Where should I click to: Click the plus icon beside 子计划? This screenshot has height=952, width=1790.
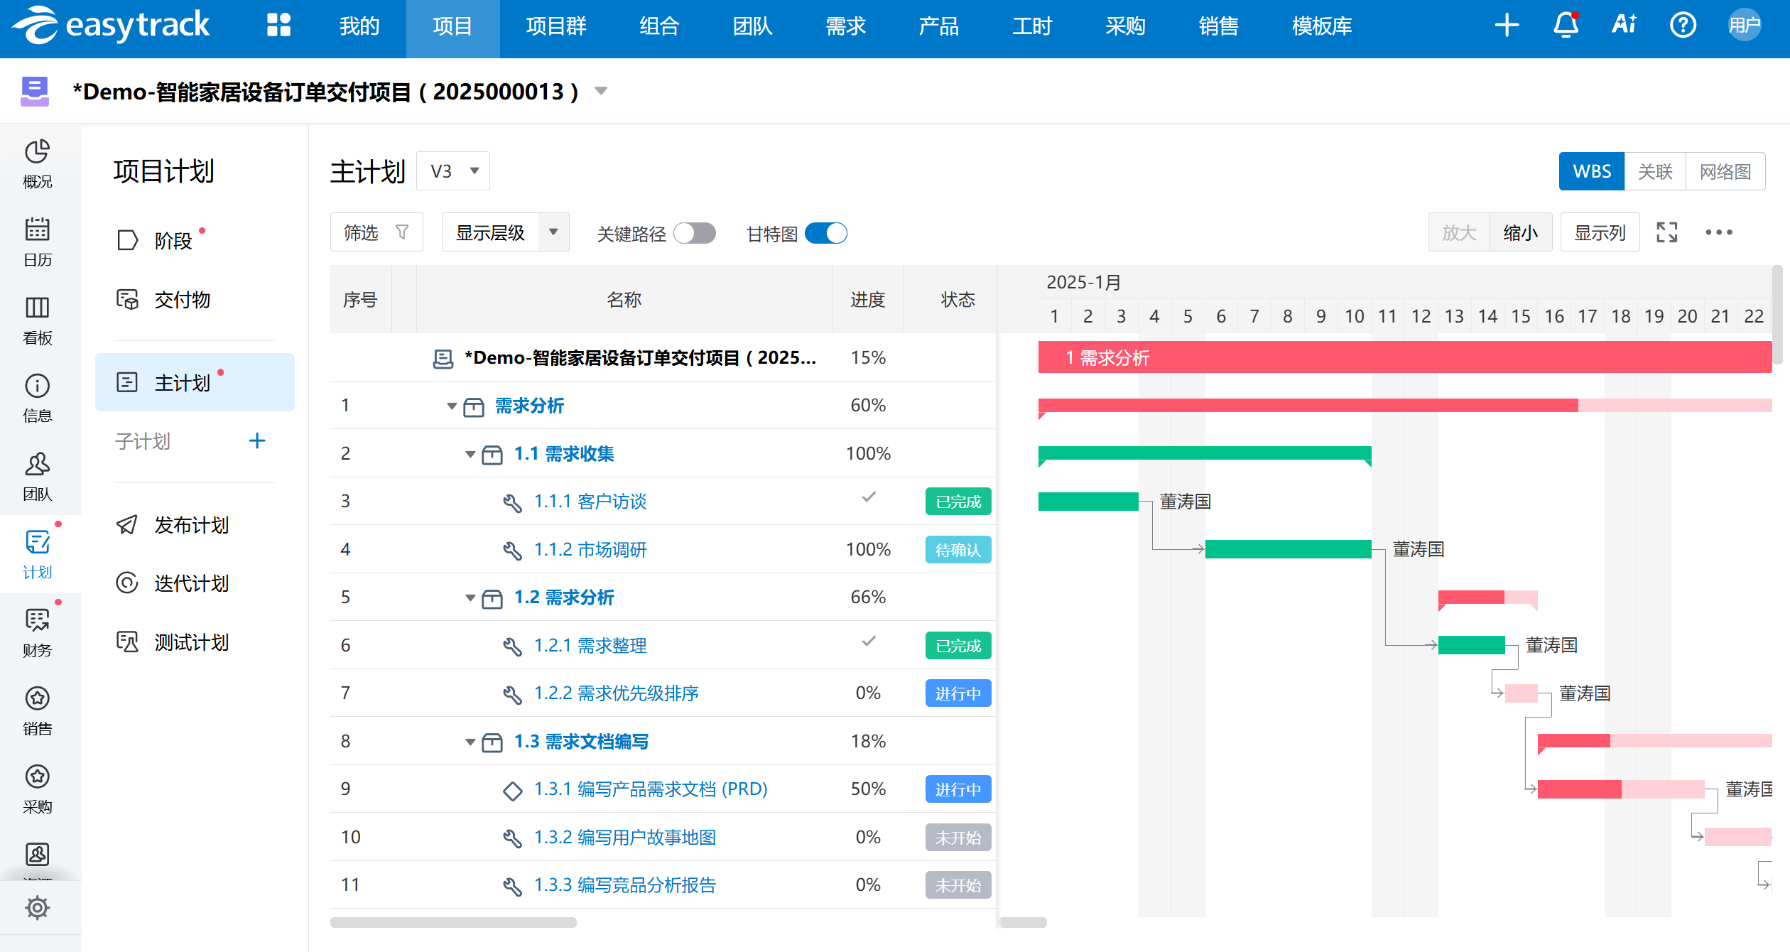257,441
